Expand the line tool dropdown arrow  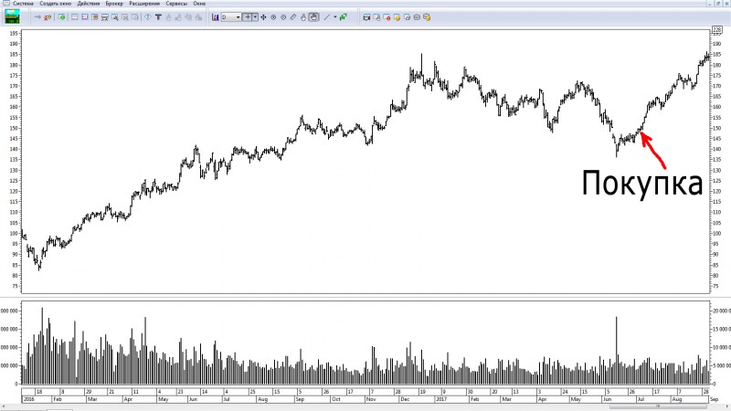(335, 17)
